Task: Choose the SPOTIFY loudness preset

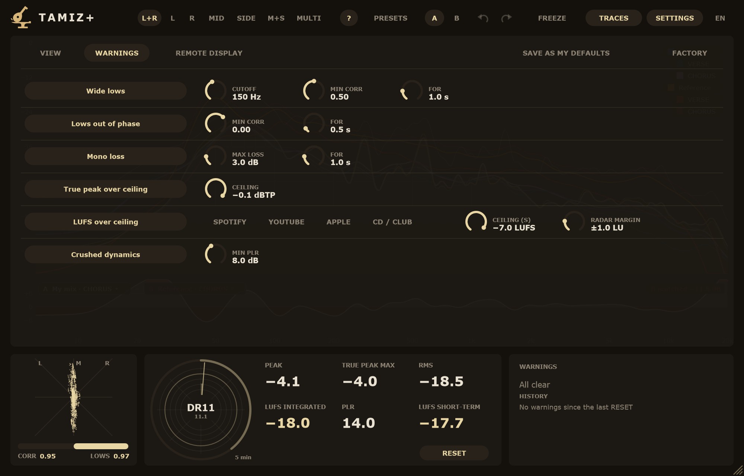Action: pyautogui.click(x=230, y=222)
